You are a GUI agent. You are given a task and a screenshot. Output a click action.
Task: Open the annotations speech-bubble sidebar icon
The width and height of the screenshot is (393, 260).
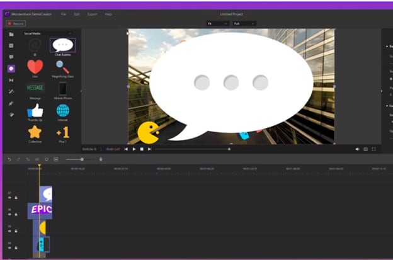tap(11, 57)
